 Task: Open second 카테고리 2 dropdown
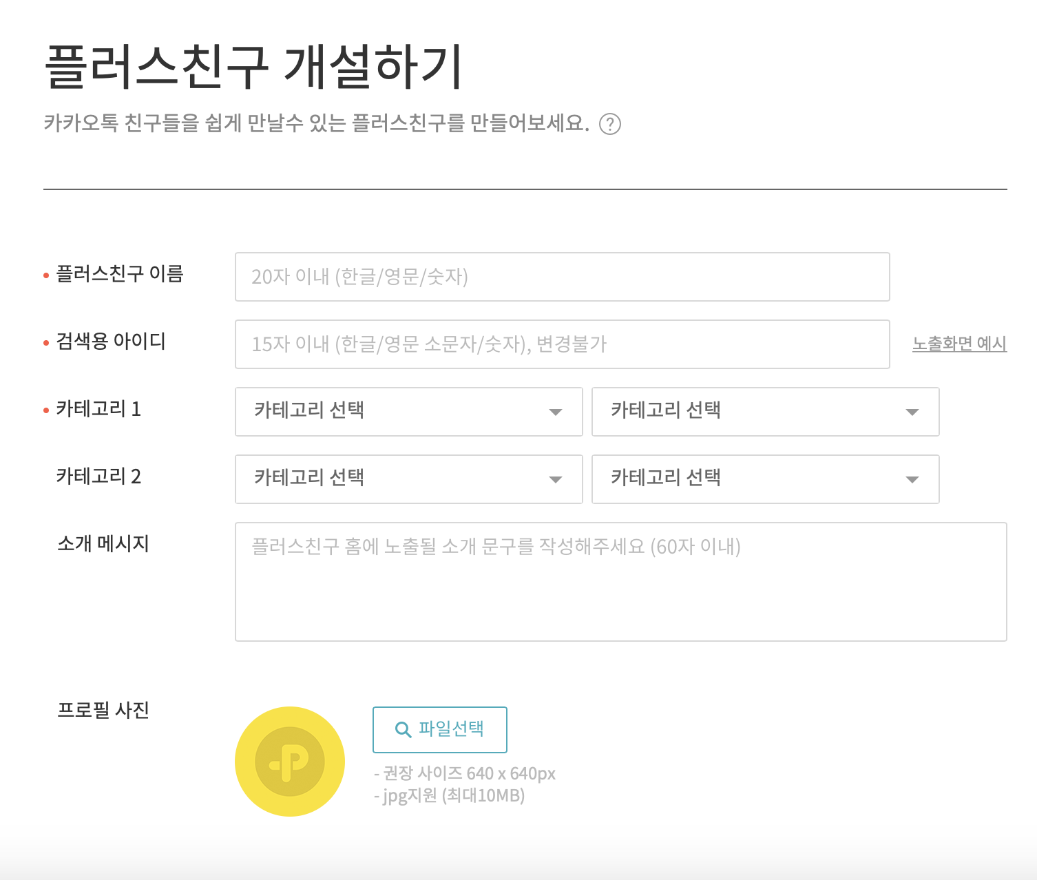coord(766,479)
